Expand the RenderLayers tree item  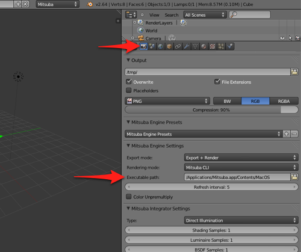tap(135, 22)
